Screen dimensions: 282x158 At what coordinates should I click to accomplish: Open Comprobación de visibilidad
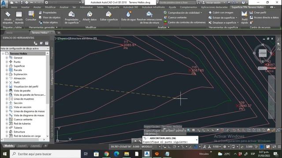point(183,13)
